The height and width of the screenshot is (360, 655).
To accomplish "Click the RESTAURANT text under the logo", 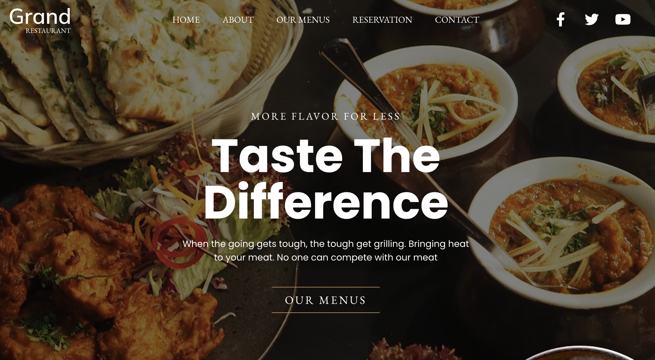I will point(48,31).
